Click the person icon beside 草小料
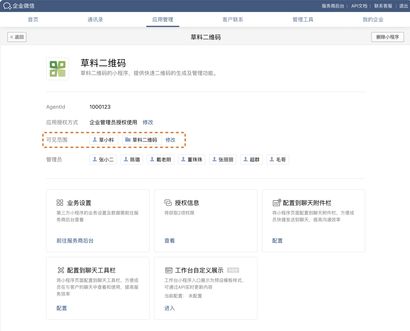410x331 pixels. [95, 140]
